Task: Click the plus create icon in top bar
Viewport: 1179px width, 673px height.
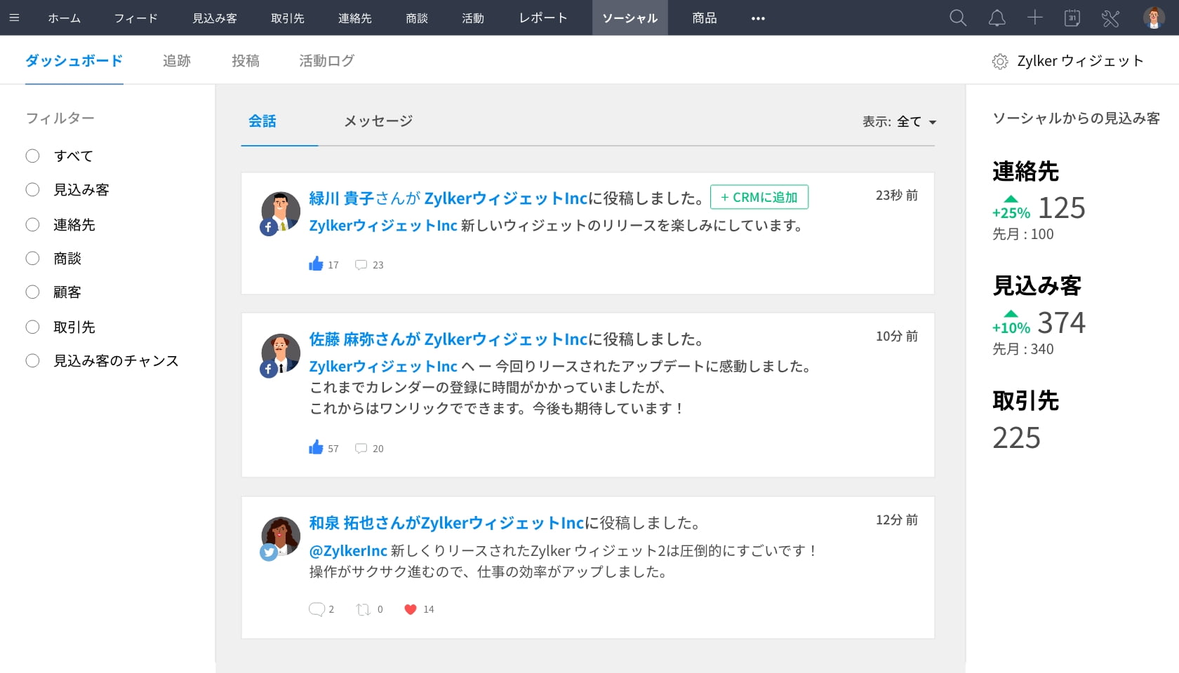Action: (x=1035, y=18)
